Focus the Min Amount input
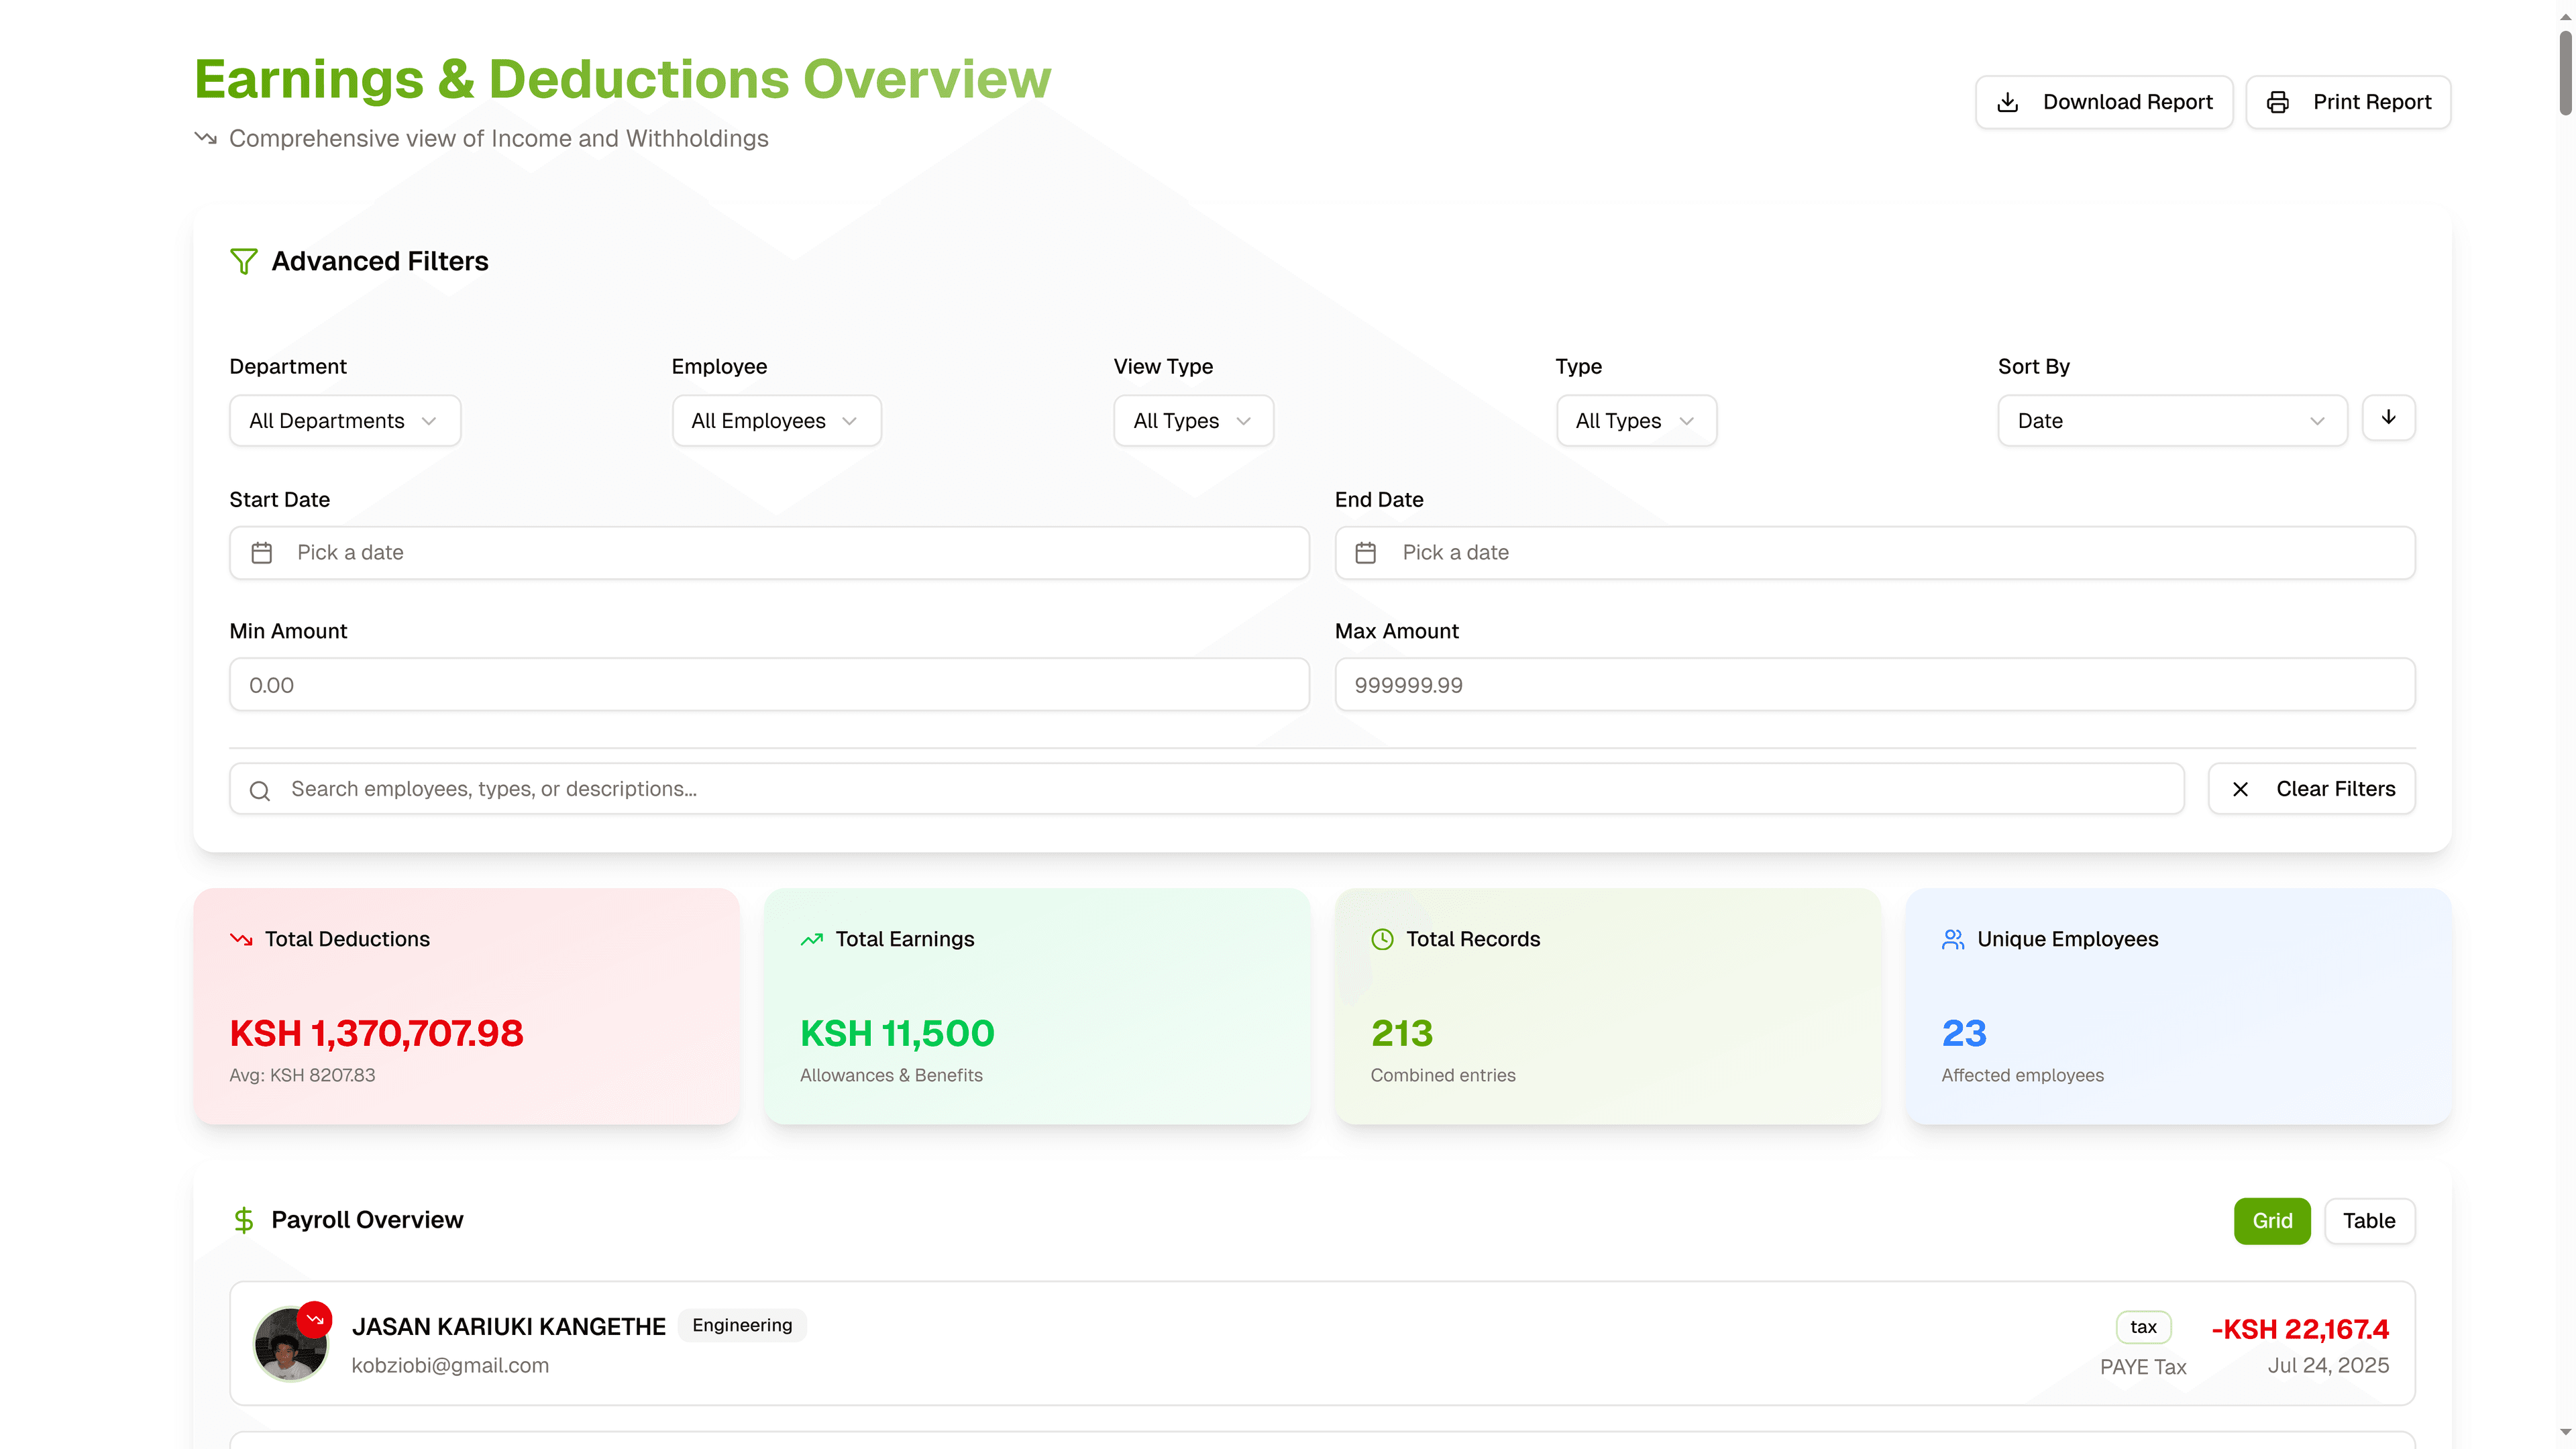This screenshot has width=2576, height=1449. point(769,685)
